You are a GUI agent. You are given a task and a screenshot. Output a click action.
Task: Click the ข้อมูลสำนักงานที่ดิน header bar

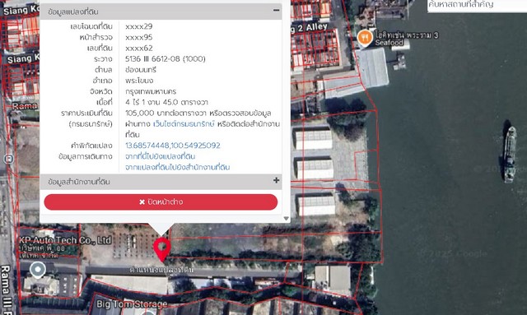tap(161, 182)
